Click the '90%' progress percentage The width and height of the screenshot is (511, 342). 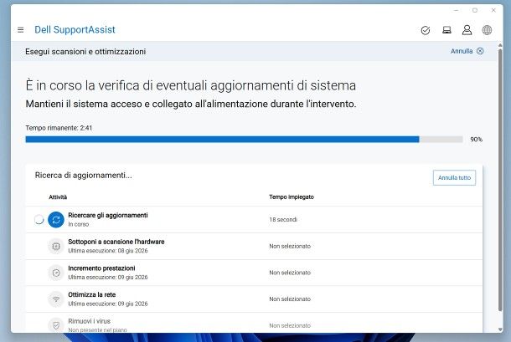[476, 140]
